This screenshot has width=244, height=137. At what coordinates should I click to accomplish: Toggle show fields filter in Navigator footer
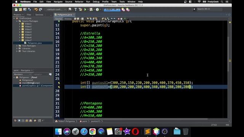tap(19, 120)
